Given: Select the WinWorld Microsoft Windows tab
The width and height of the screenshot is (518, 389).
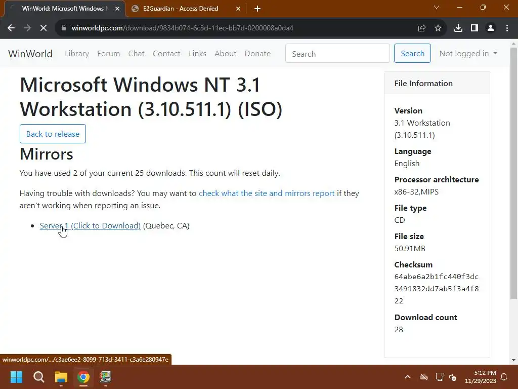Looking at the screenshot, I should (65, 9).
